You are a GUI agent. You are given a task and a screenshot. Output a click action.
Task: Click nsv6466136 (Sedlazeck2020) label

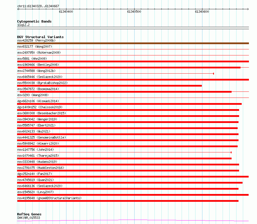click(x=40, y=186)
